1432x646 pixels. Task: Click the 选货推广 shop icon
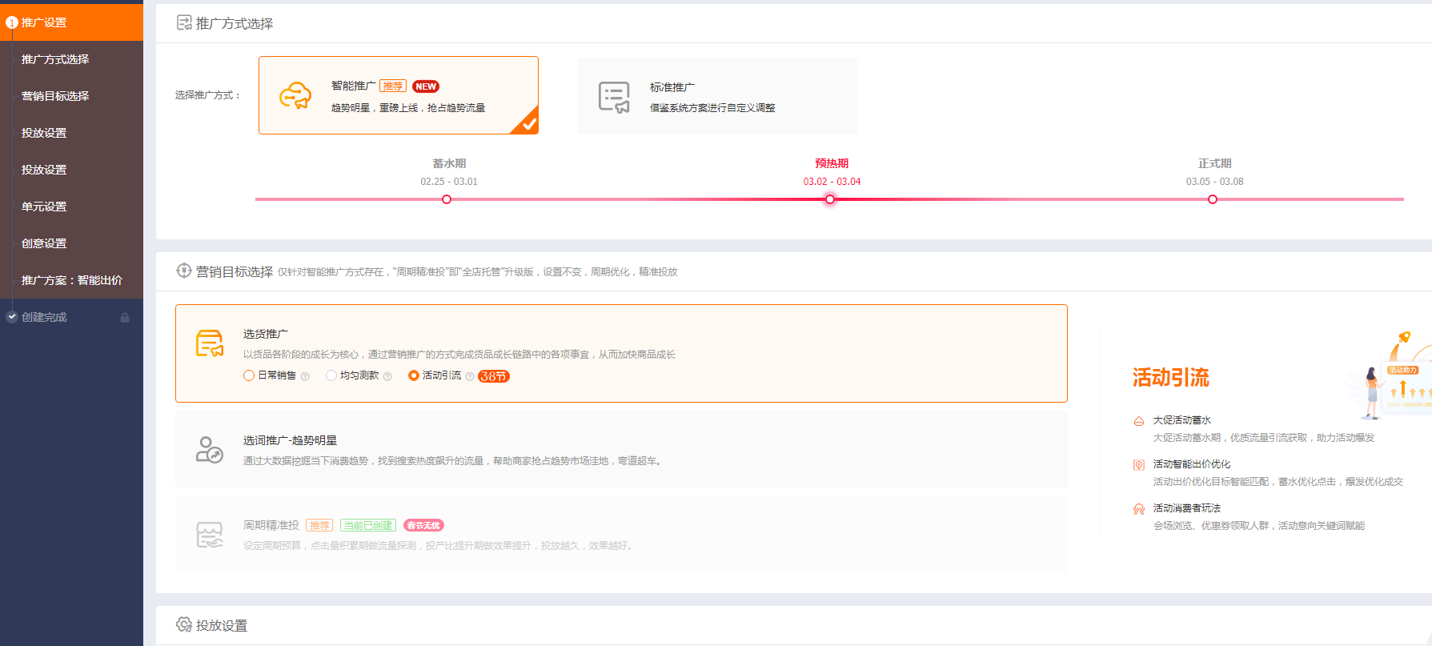(x=210, y=343)
